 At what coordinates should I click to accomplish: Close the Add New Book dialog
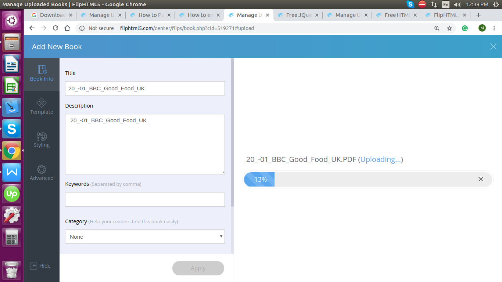[493, 46]
